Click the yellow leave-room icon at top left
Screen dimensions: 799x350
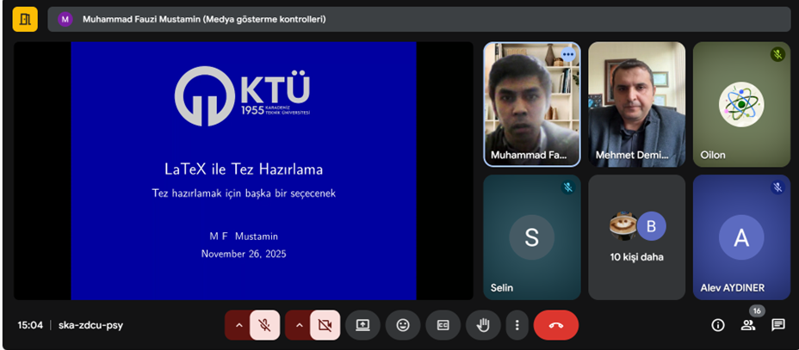pyautogui.click(x=25, y=19)
